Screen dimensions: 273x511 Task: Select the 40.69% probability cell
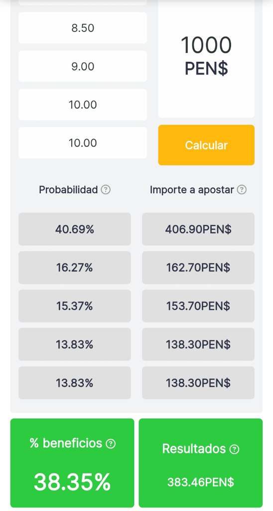pos(75,230)
